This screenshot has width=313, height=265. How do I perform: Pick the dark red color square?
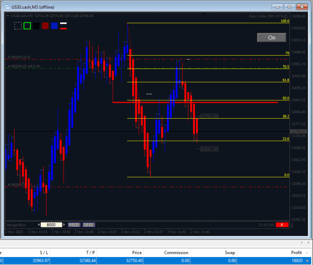[x=45, y=26]
